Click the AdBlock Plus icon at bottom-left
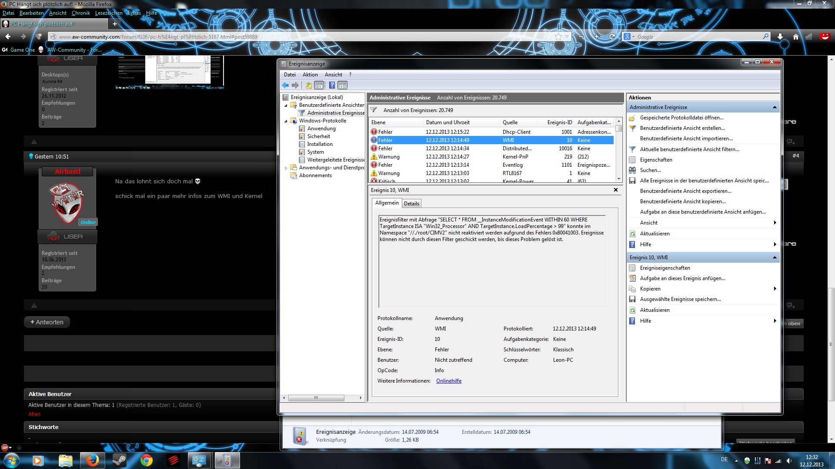 (5, 447)
